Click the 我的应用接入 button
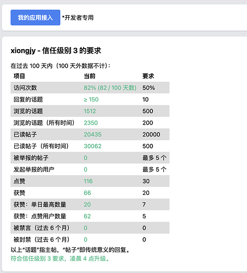 pyautogui.click(x=36, y=17)
